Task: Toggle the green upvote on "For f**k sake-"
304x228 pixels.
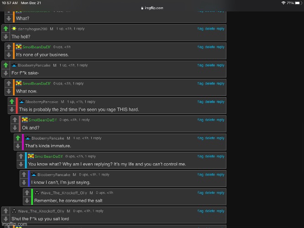Action: (x=5, y=65)
